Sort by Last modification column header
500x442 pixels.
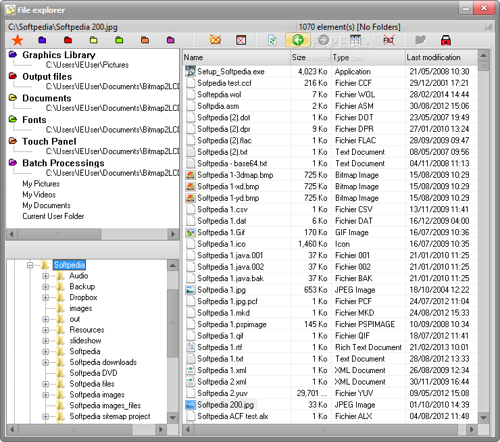441,57
